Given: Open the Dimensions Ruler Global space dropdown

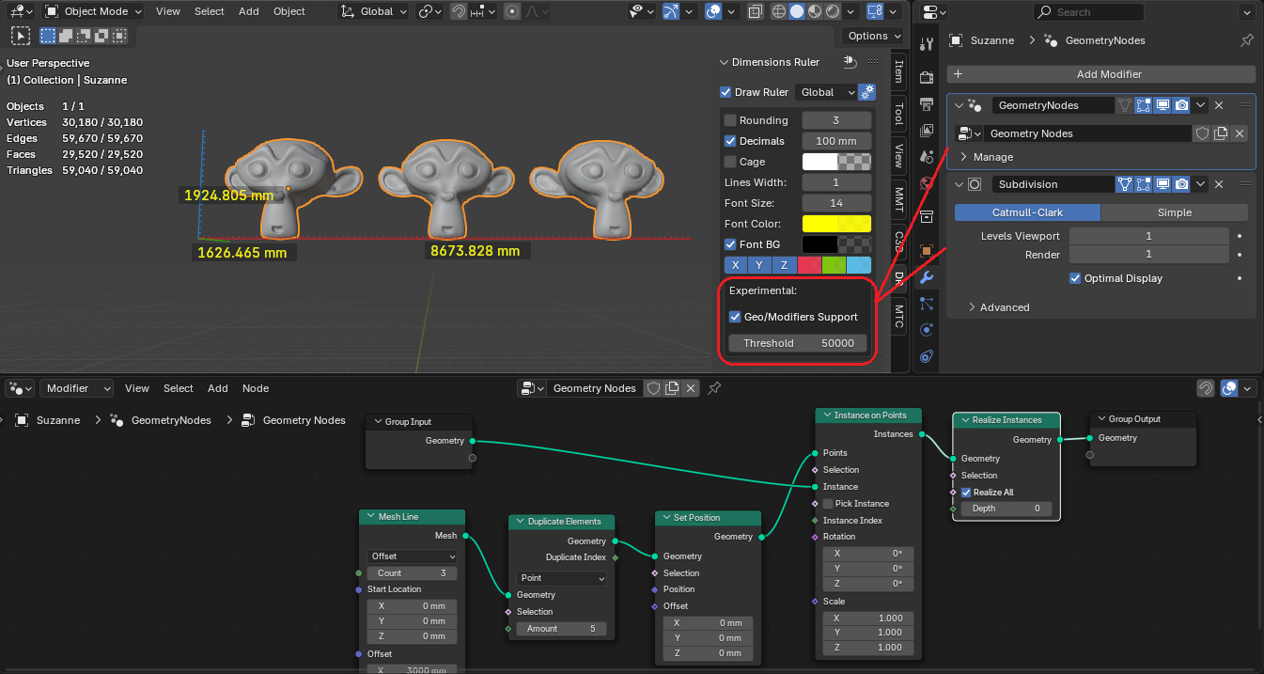Looking at the screenshot, I should (x=826, y=92).
